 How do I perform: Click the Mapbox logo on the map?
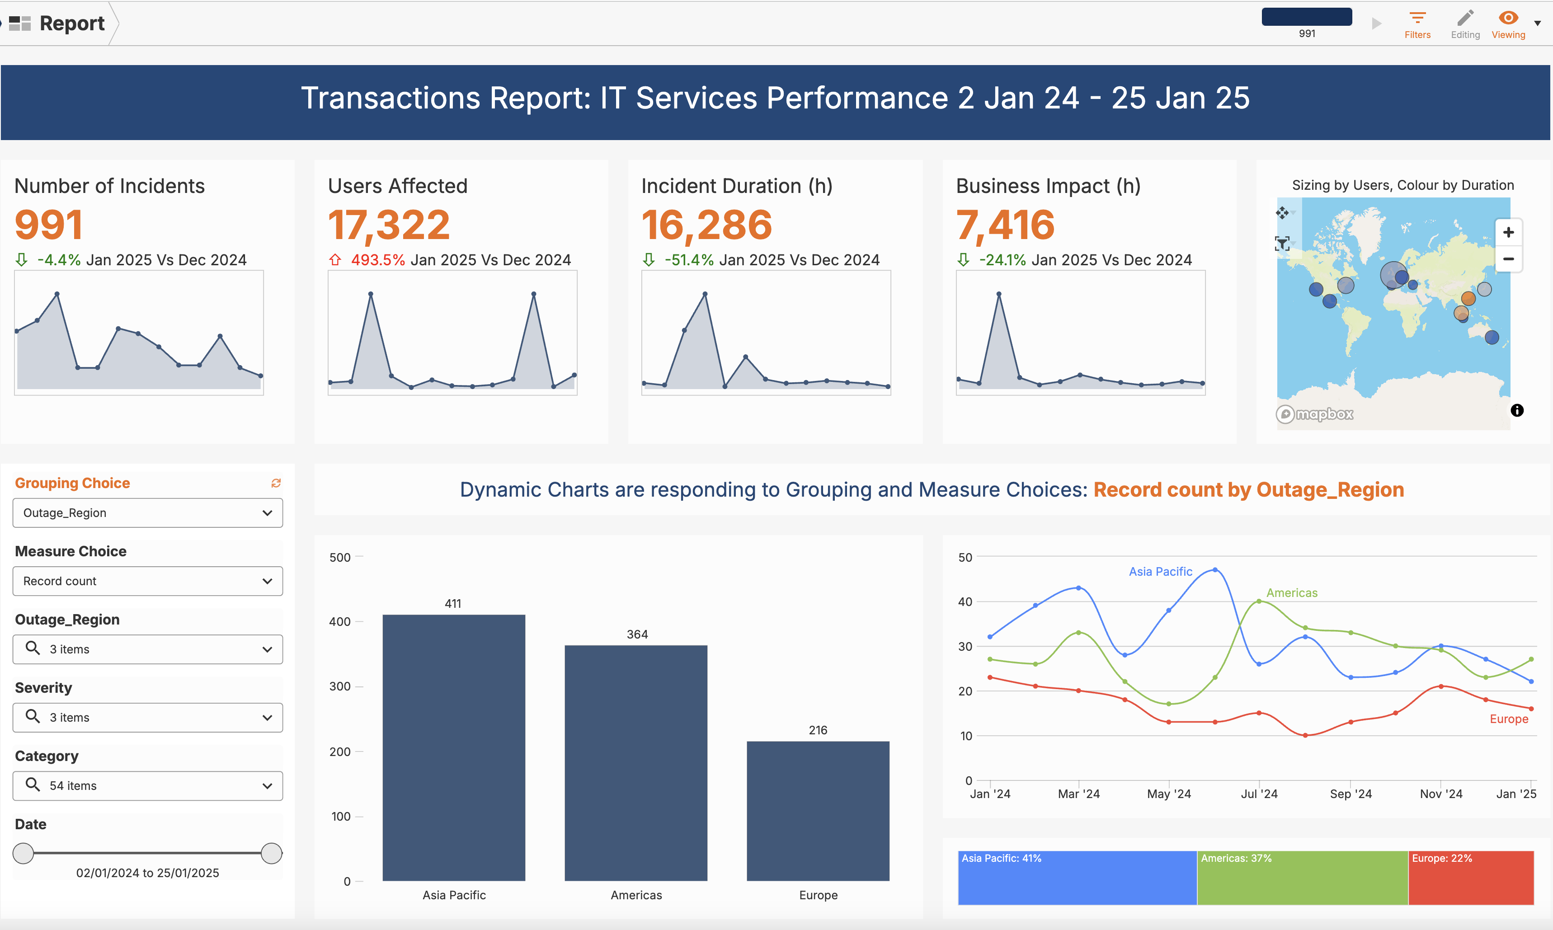click(1315, 414)
